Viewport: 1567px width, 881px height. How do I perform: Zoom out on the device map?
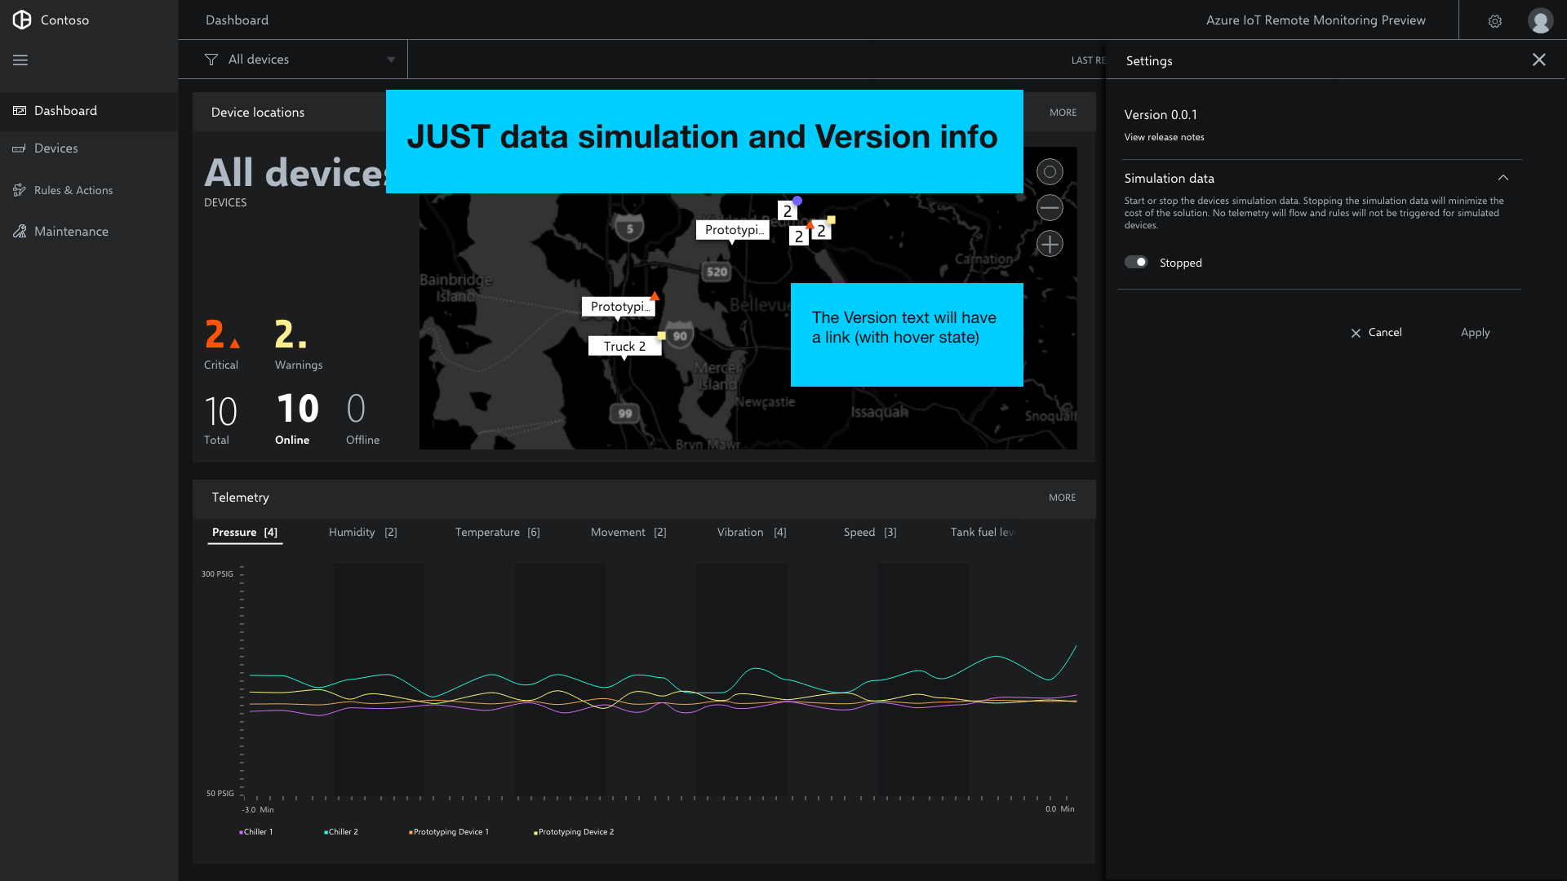pos(1050,207)
